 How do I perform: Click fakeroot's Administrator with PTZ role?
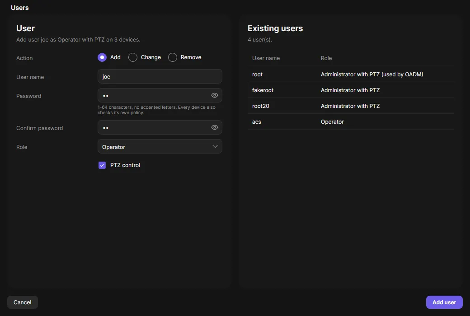(350, 90)
